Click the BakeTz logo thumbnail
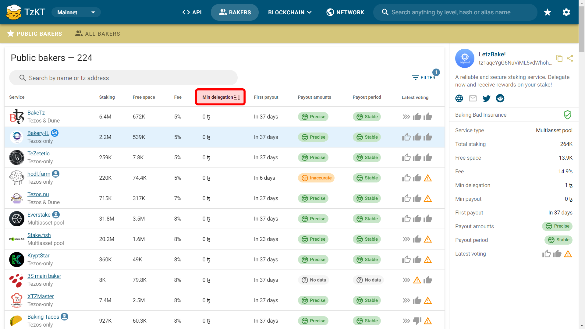The width and height of the screenshot is (585, 329). click(x=17, y=117)
